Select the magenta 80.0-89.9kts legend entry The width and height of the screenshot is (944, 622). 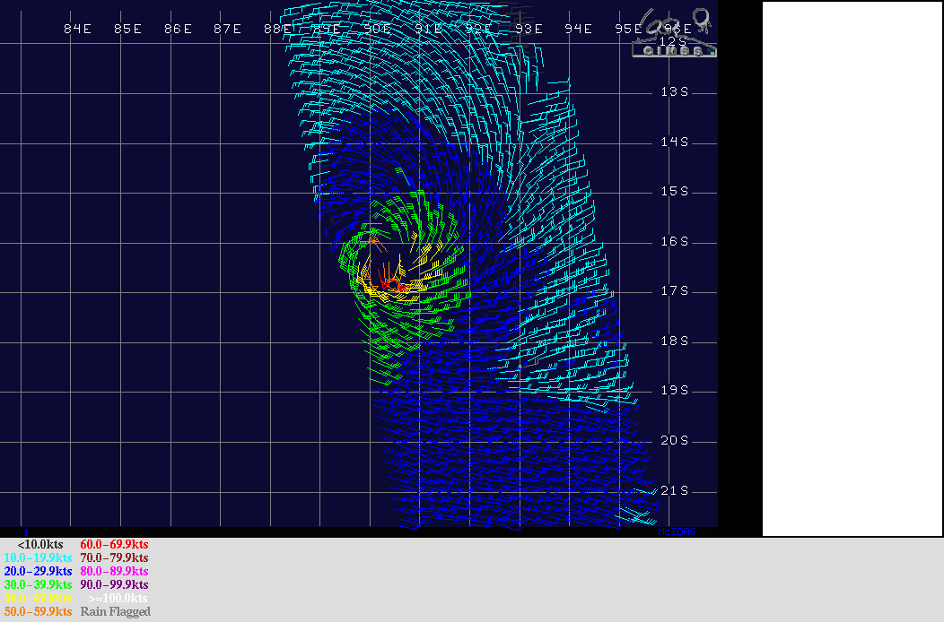114,571
